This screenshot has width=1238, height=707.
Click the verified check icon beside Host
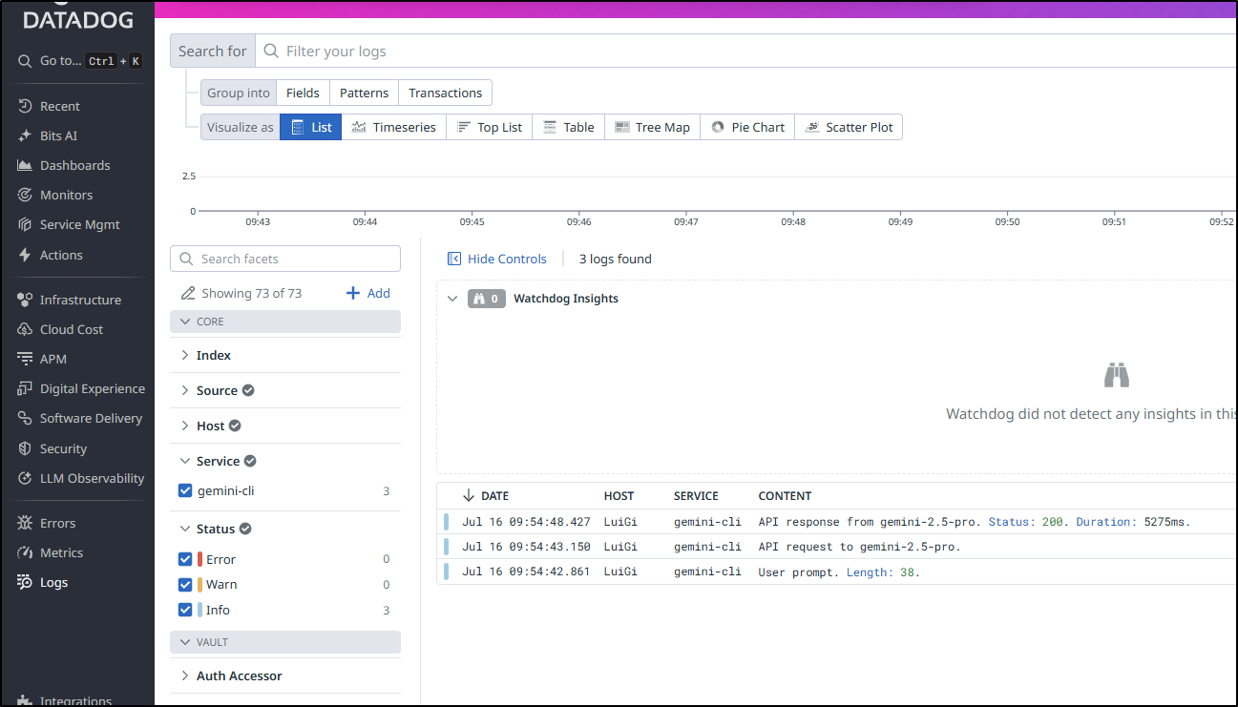point(235,426)
